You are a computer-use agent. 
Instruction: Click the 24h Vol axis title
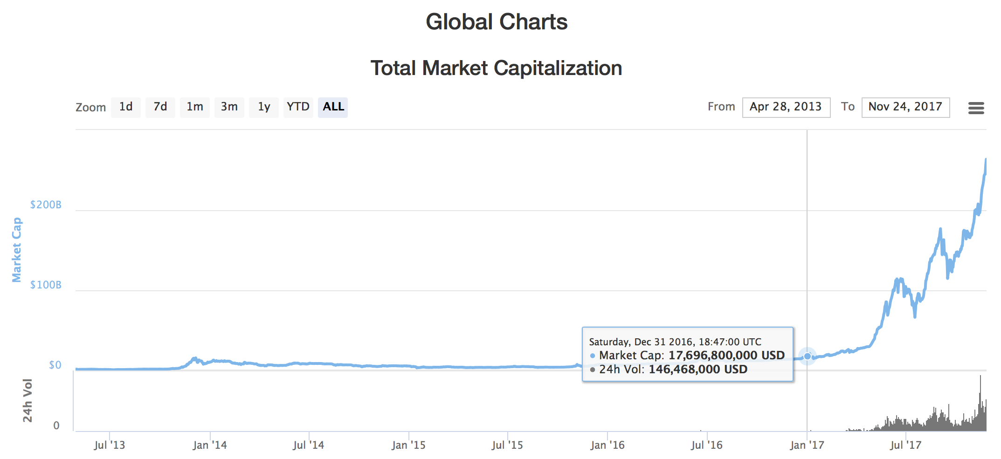[28, 401]
